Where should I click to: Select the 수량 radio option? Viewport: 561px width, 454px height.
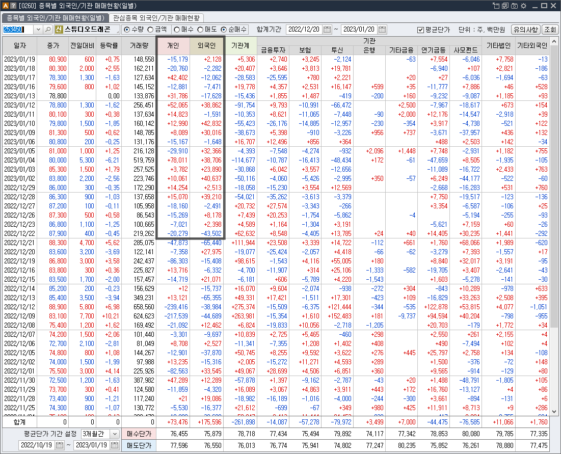click(x=127, y=30)
